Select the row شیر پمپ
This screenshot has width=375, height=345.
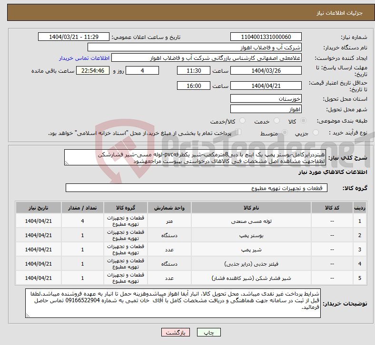tap(191, 249)
